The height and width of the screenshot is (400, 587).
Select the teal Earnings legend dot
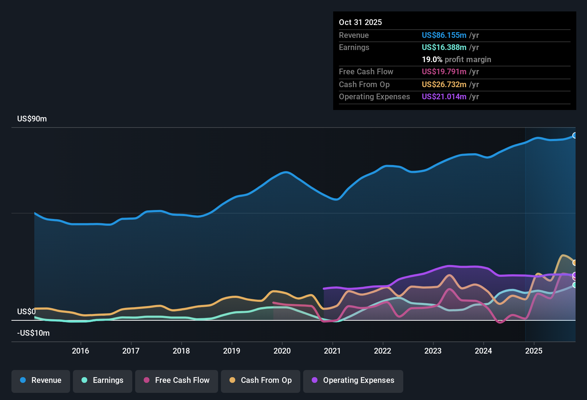click(x=84, y=380)
